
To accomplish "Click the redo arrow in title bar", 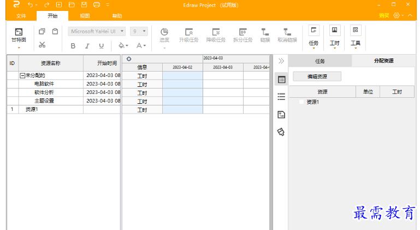I will 46,5.
